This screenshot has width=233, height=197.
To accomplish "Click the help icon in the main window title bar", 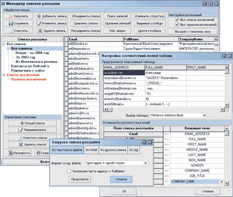I will tap(205, 4).
